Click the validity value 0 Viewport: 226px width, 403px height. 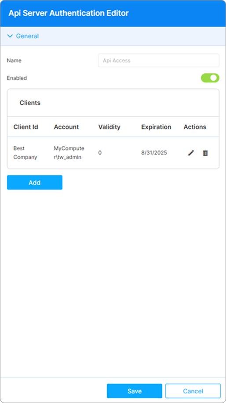coord(100,153)
